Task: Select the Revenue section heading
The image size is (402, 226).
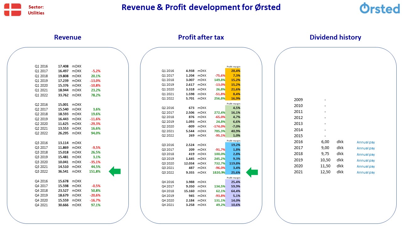Action: coord(68,37)
